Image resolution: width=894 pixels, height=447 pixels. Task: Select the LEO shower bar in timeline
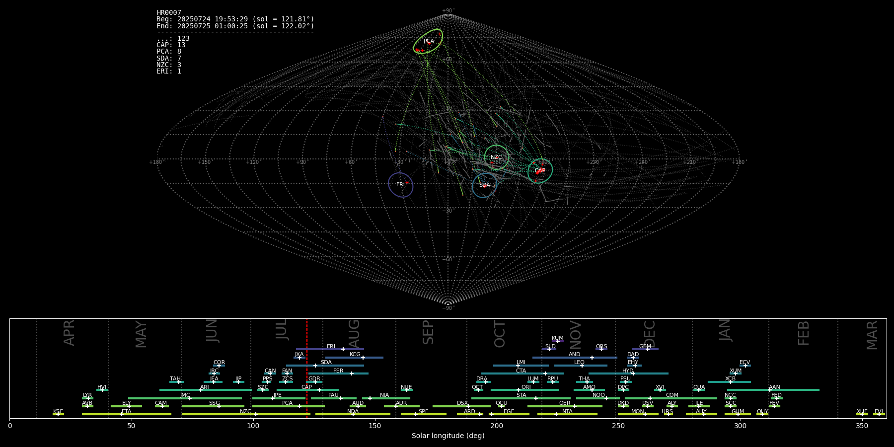[581, 366]
